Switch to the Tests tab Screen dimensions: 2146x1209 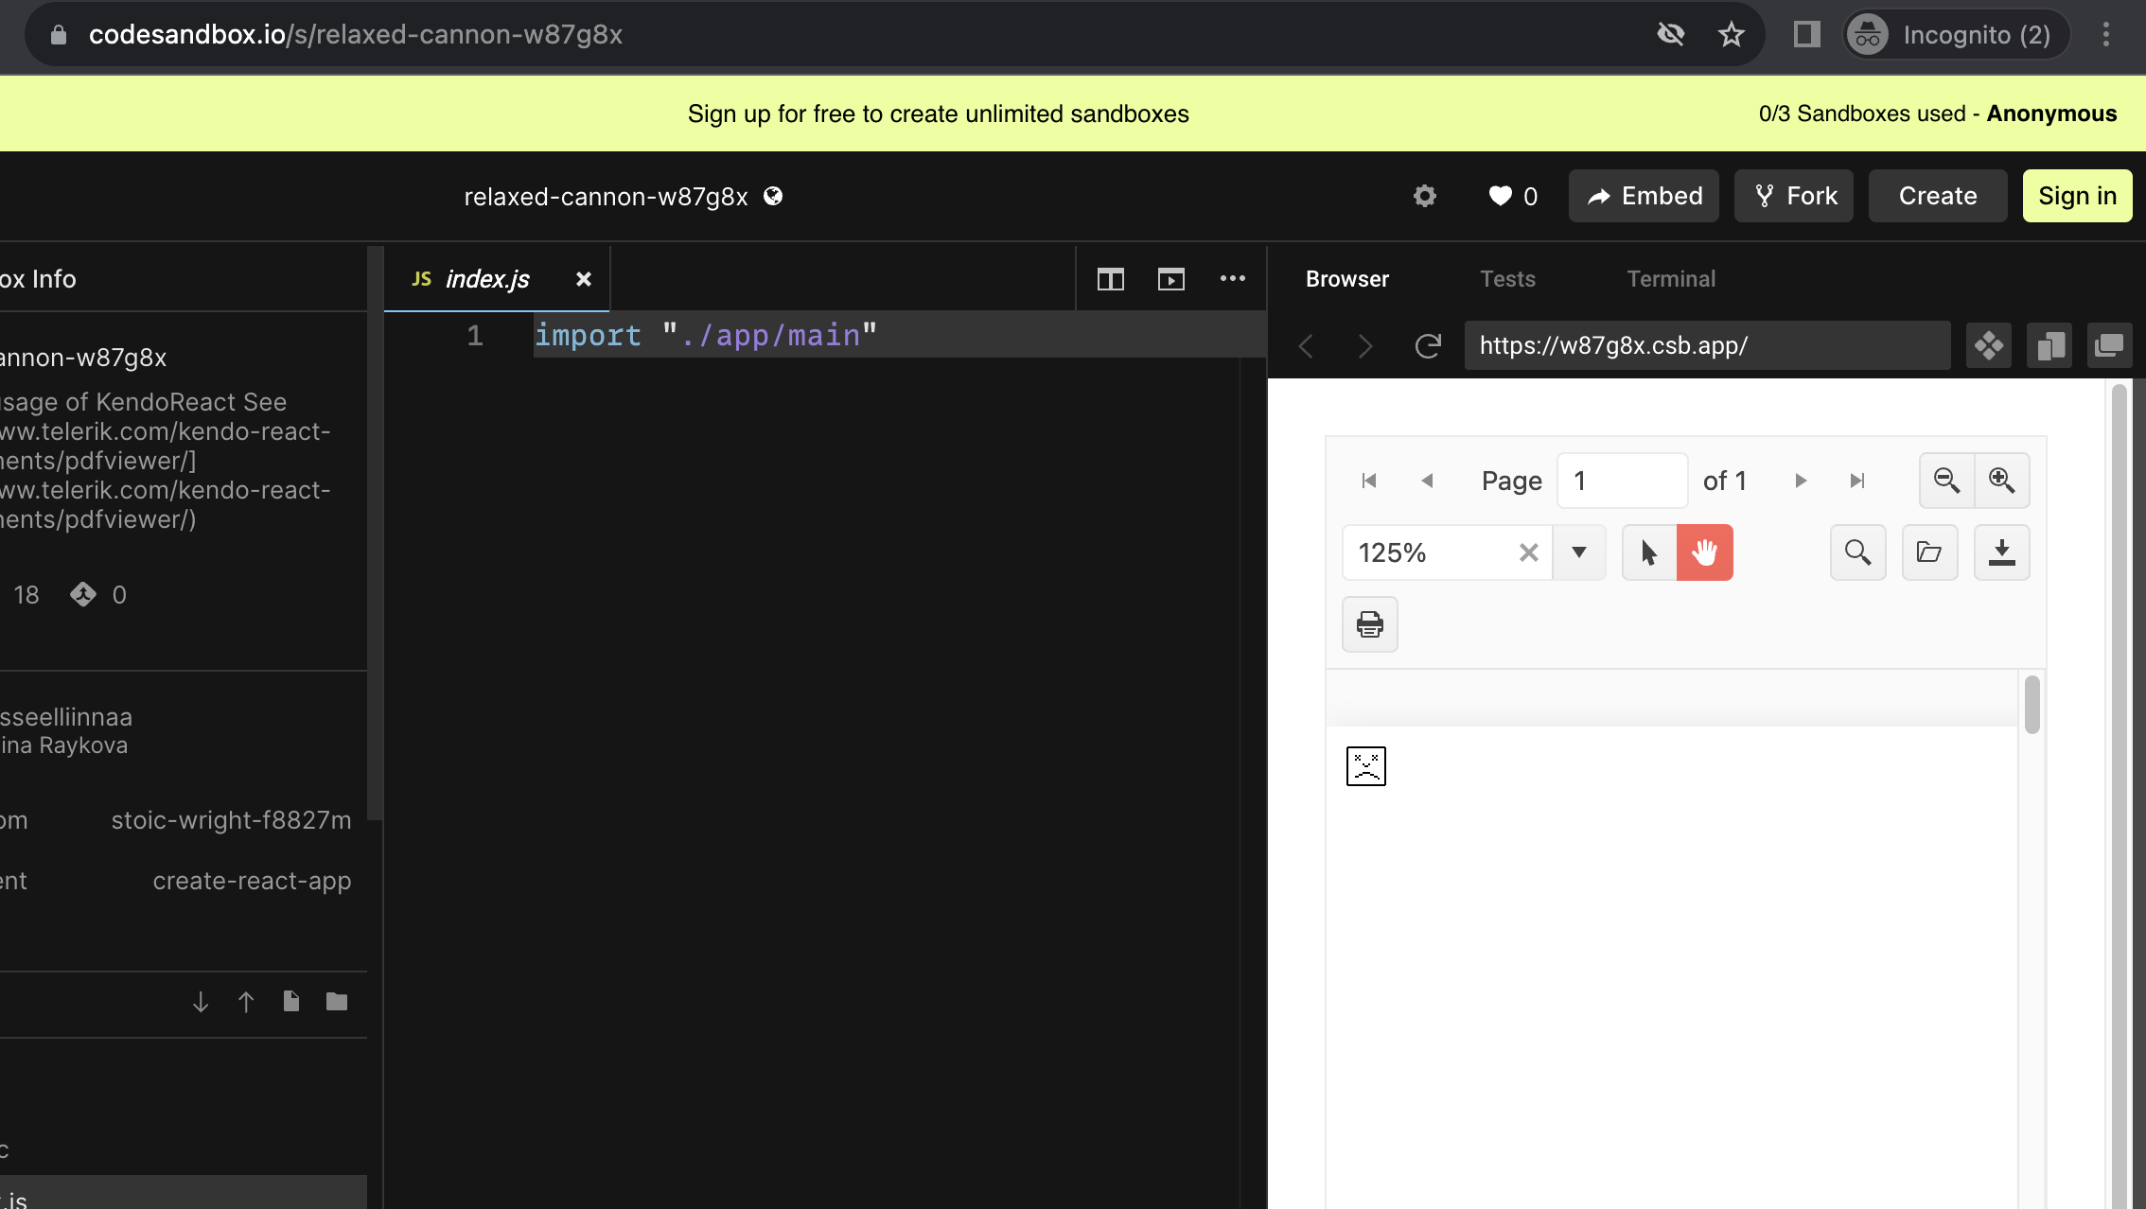tap(1506, 278)
